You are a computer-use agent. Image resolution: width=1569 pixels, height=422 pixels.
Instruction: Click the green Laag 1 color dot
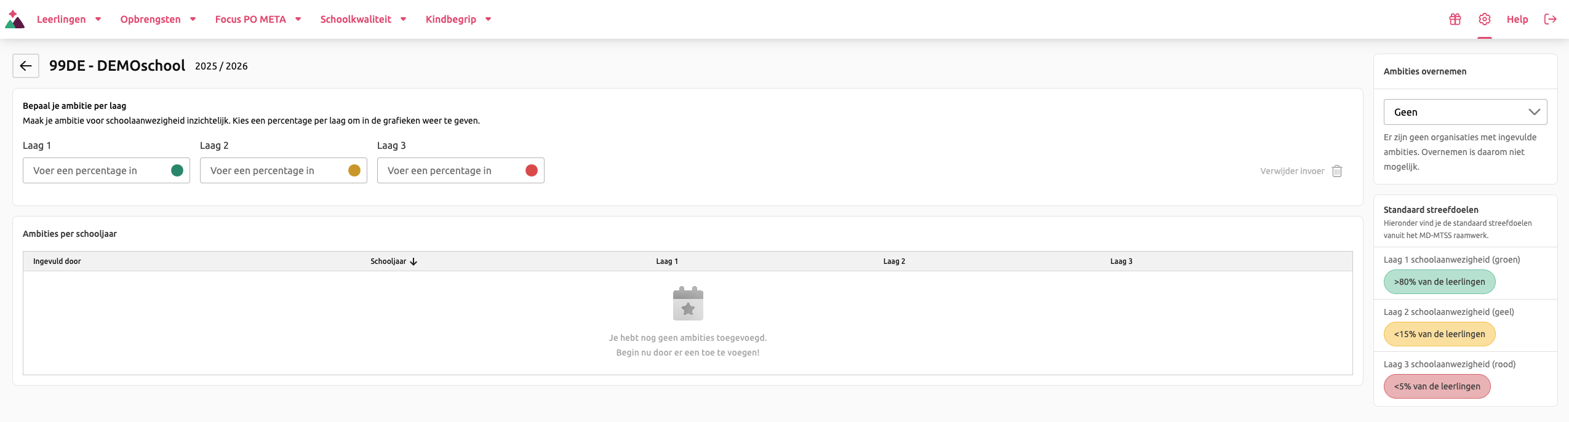[x=177, y=170]
